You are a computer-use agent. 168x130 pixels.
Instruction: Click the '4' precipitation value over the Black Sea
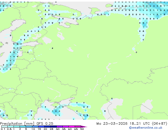pos(56,111)
